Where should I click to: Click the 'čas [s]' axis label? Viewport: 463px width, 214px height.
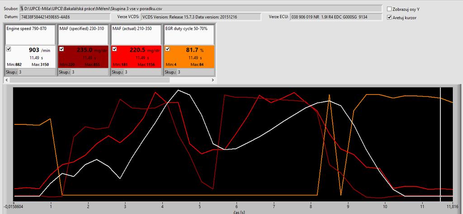tap(238, 212)
